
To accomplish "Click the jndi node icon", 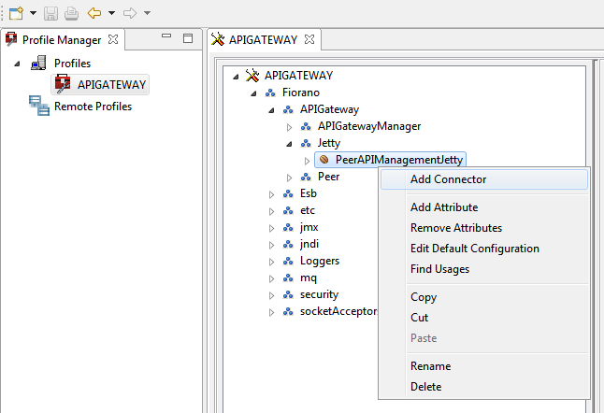I will coord(288,244).
